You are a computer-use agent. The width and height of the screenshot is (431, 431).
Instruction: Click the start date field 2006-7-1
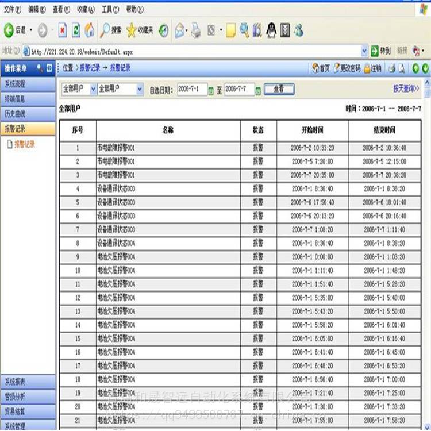[x=192, y=89]
